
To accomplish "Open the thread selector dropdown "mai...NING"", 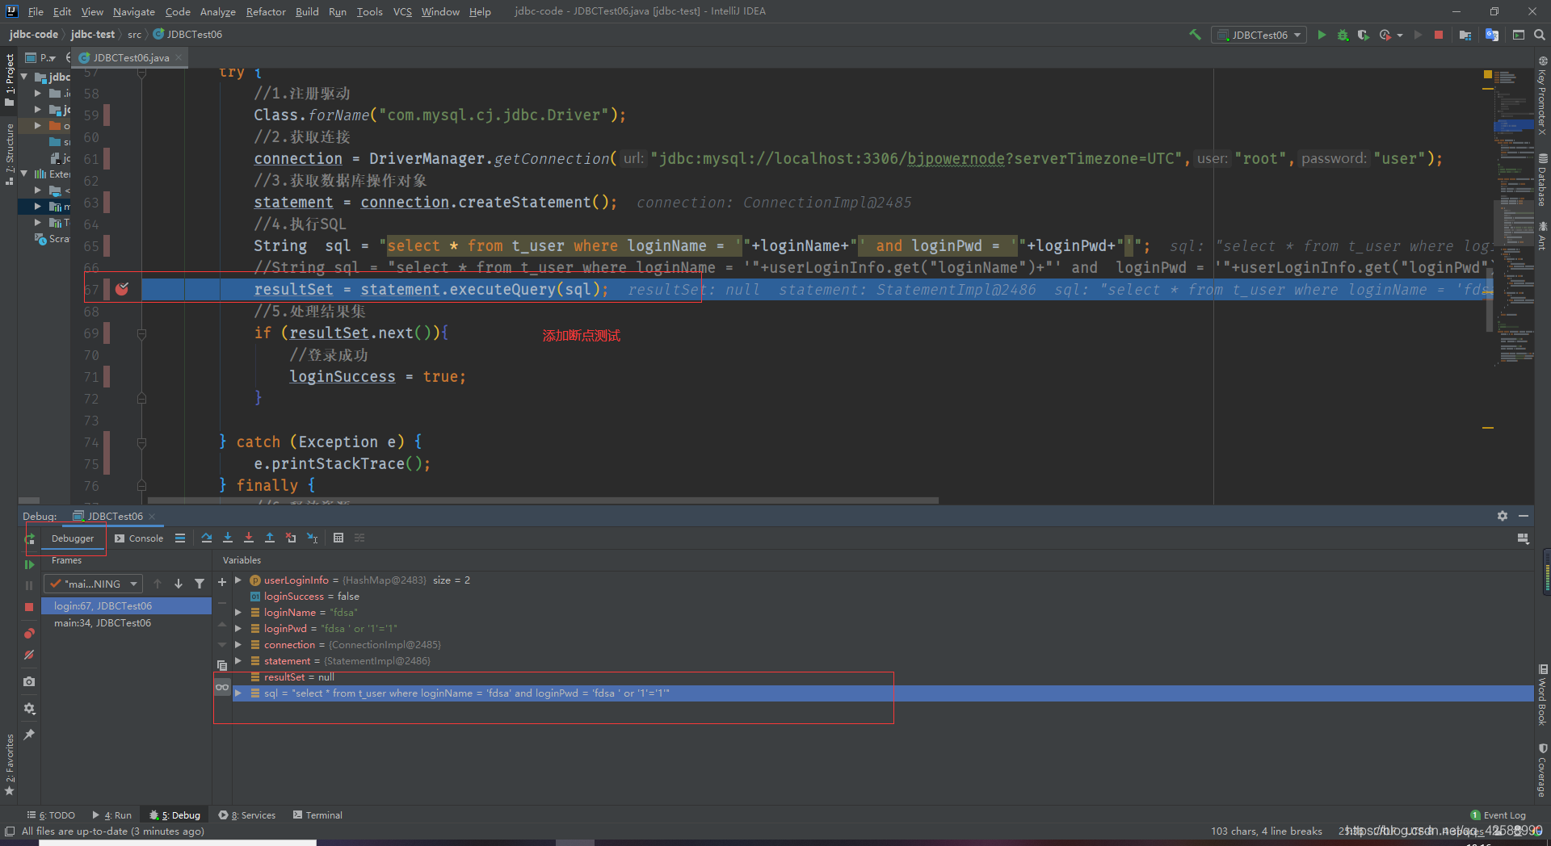I will coord(93,584).
